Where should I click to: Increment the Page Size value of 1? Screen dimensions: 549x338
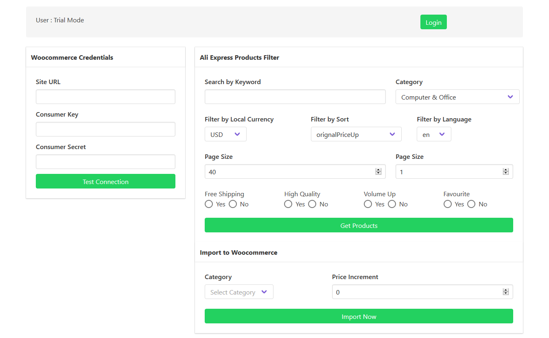(x=506, y=170)
